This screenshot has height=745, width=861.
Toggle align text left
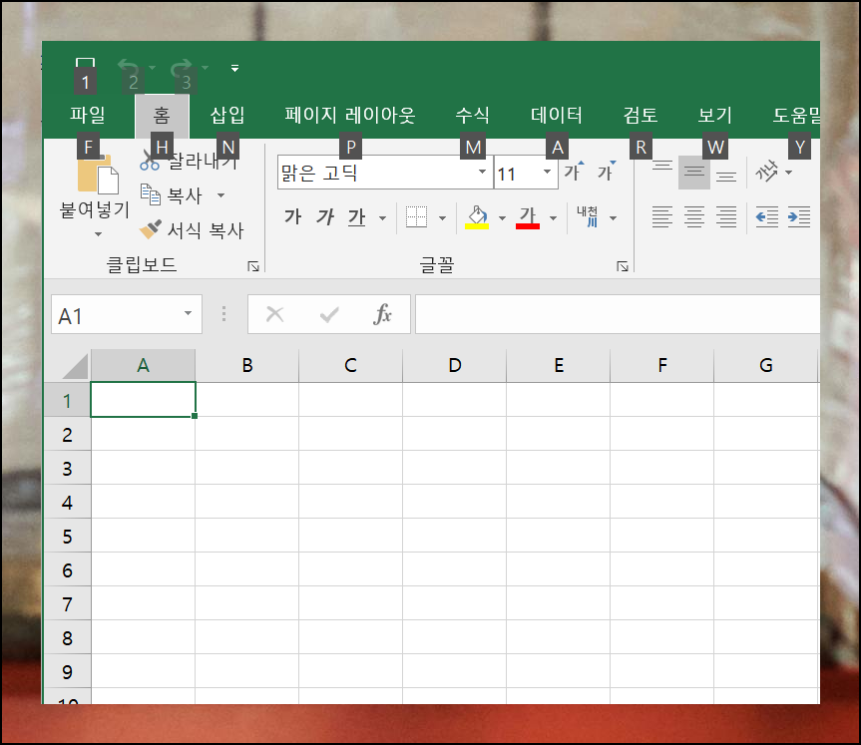662,217
